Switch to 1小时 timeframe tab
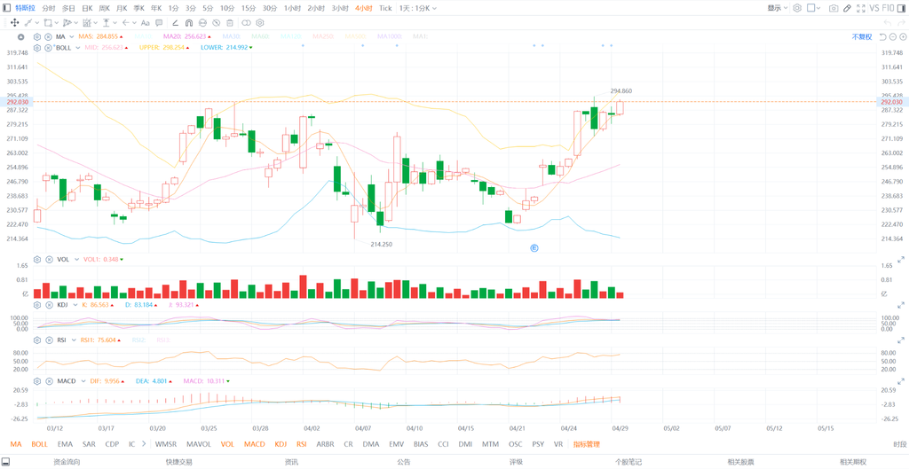The width and height of the screenshot is (909, 469). click(x=292, y=8)
